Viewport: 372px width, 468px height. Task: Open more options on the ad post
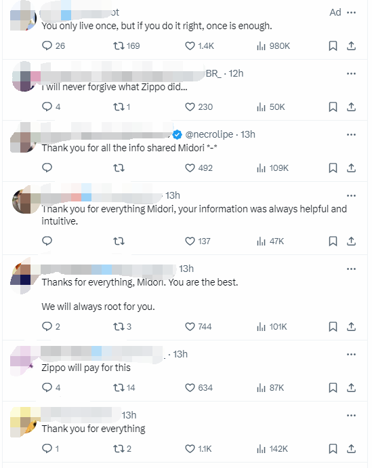coord(351,12)
